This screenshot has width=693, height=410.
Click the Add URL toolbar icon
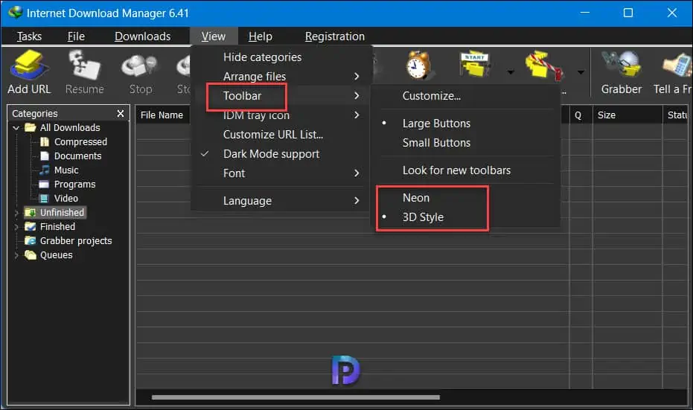tap(29, 65)
